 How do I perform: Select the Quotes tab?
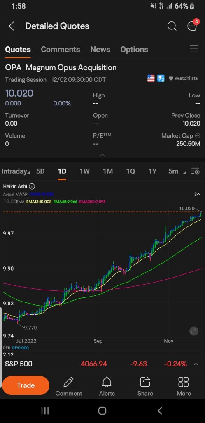pyautogui.click(x=18, y=50)
